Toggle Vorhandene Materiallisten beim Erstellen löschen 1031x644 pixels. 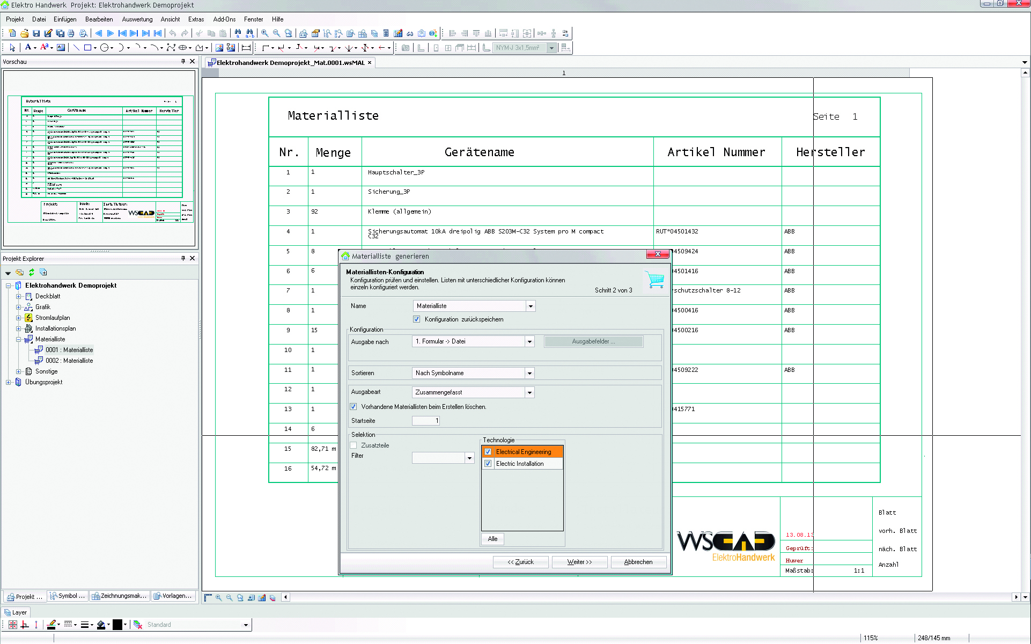pos(354,407)
